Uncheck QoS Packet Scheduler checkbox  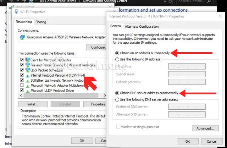pos(22,70)
